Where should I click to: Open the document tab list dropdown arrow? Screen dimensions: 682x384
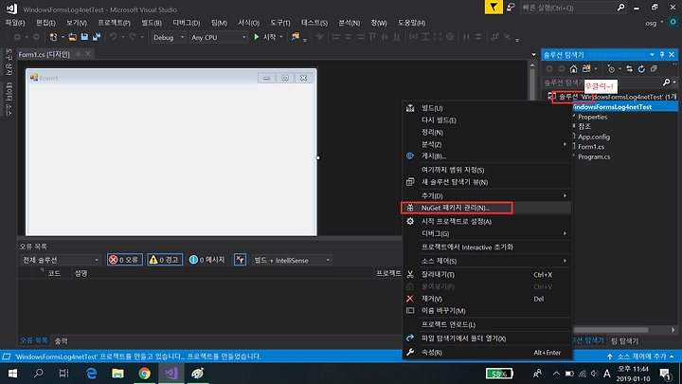[533, 54]
